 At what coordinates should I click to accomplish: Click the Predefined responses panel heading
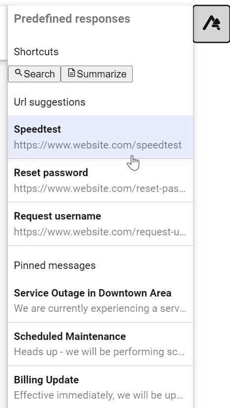[x=72, y=19]
